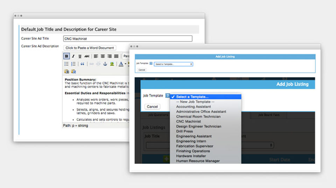The width and height of the screenshot is (336, 188).
Task: Select Design Engineer Technician template
Action: point(205,126)
